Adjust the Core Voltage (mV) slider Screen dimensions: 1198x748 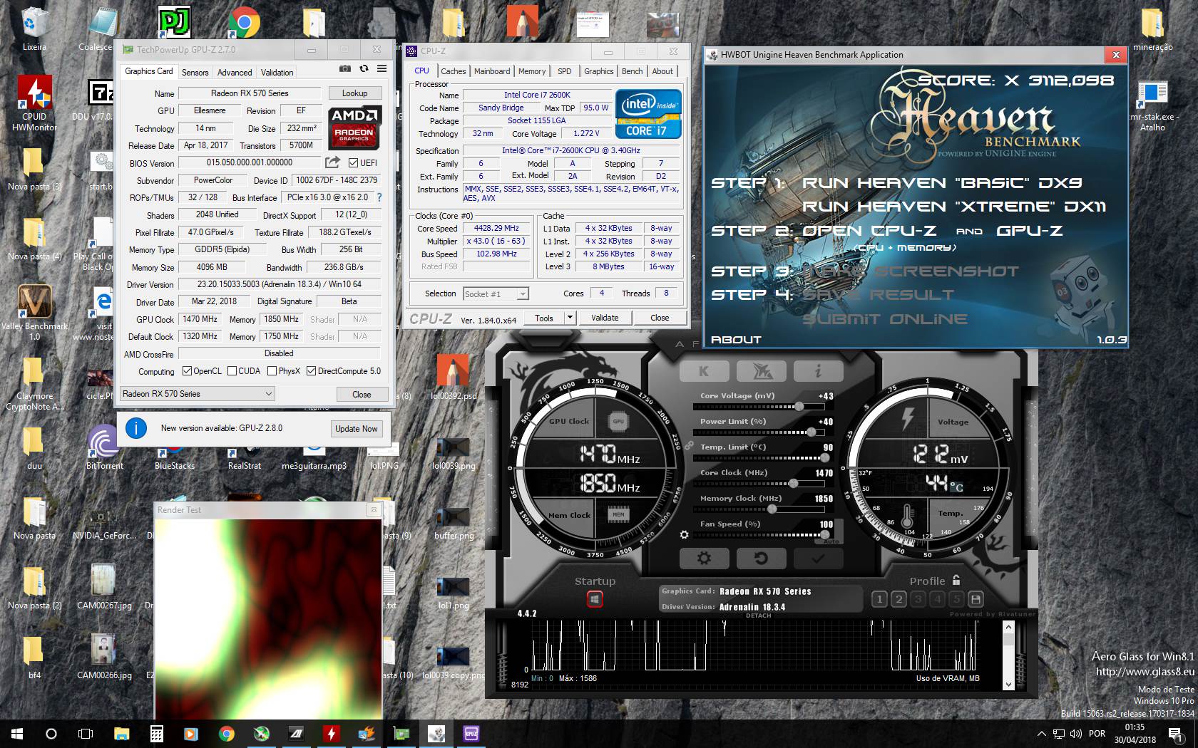pyautogui.click(x=757, y=407)
